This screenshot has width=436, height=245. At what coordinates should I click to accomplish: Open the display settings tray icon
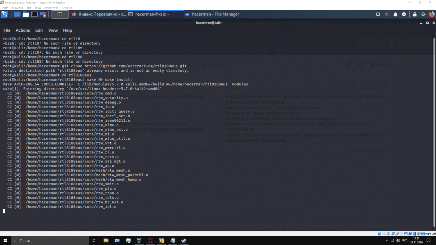pyautogui.click(x=378, y=14)
